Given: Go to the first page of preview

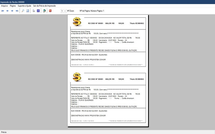Looking at the screenshot, I should [3, 11].
